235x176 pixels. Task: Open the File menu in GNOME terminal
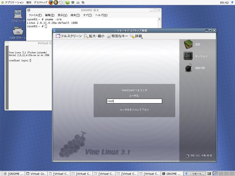coord(35,15)
